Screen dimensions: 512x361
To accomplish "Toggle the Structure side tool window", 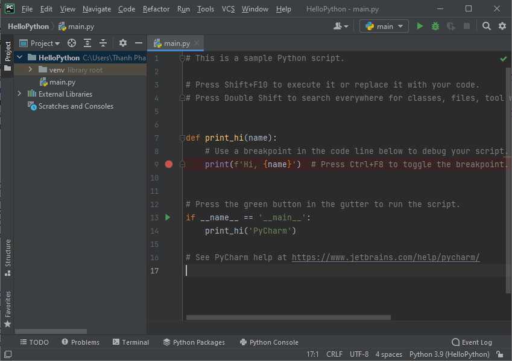I will point(7,258).
